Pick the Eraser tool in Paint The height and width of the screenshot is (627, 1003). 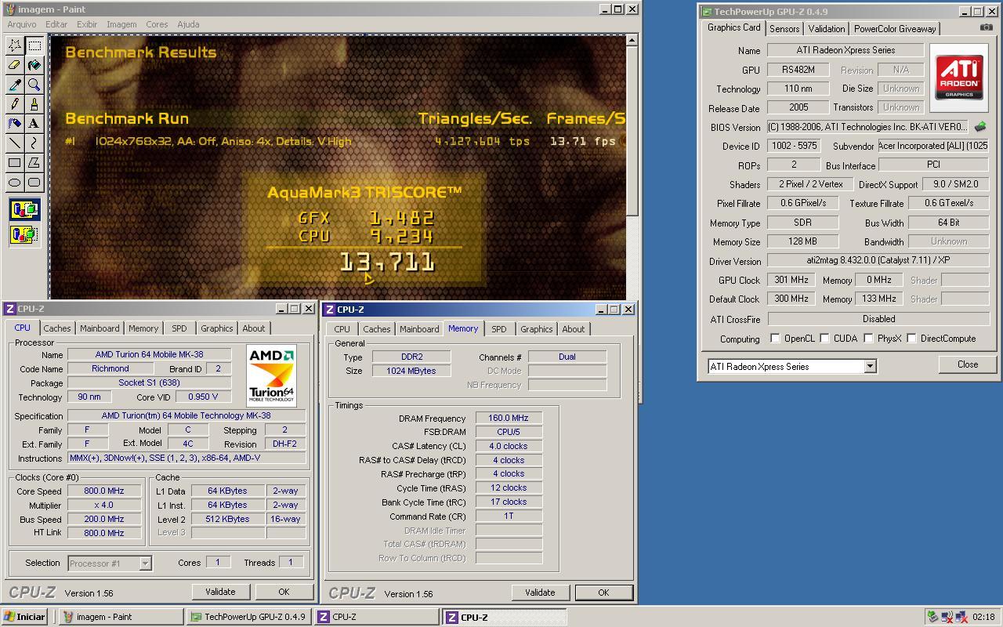point(15,65)
